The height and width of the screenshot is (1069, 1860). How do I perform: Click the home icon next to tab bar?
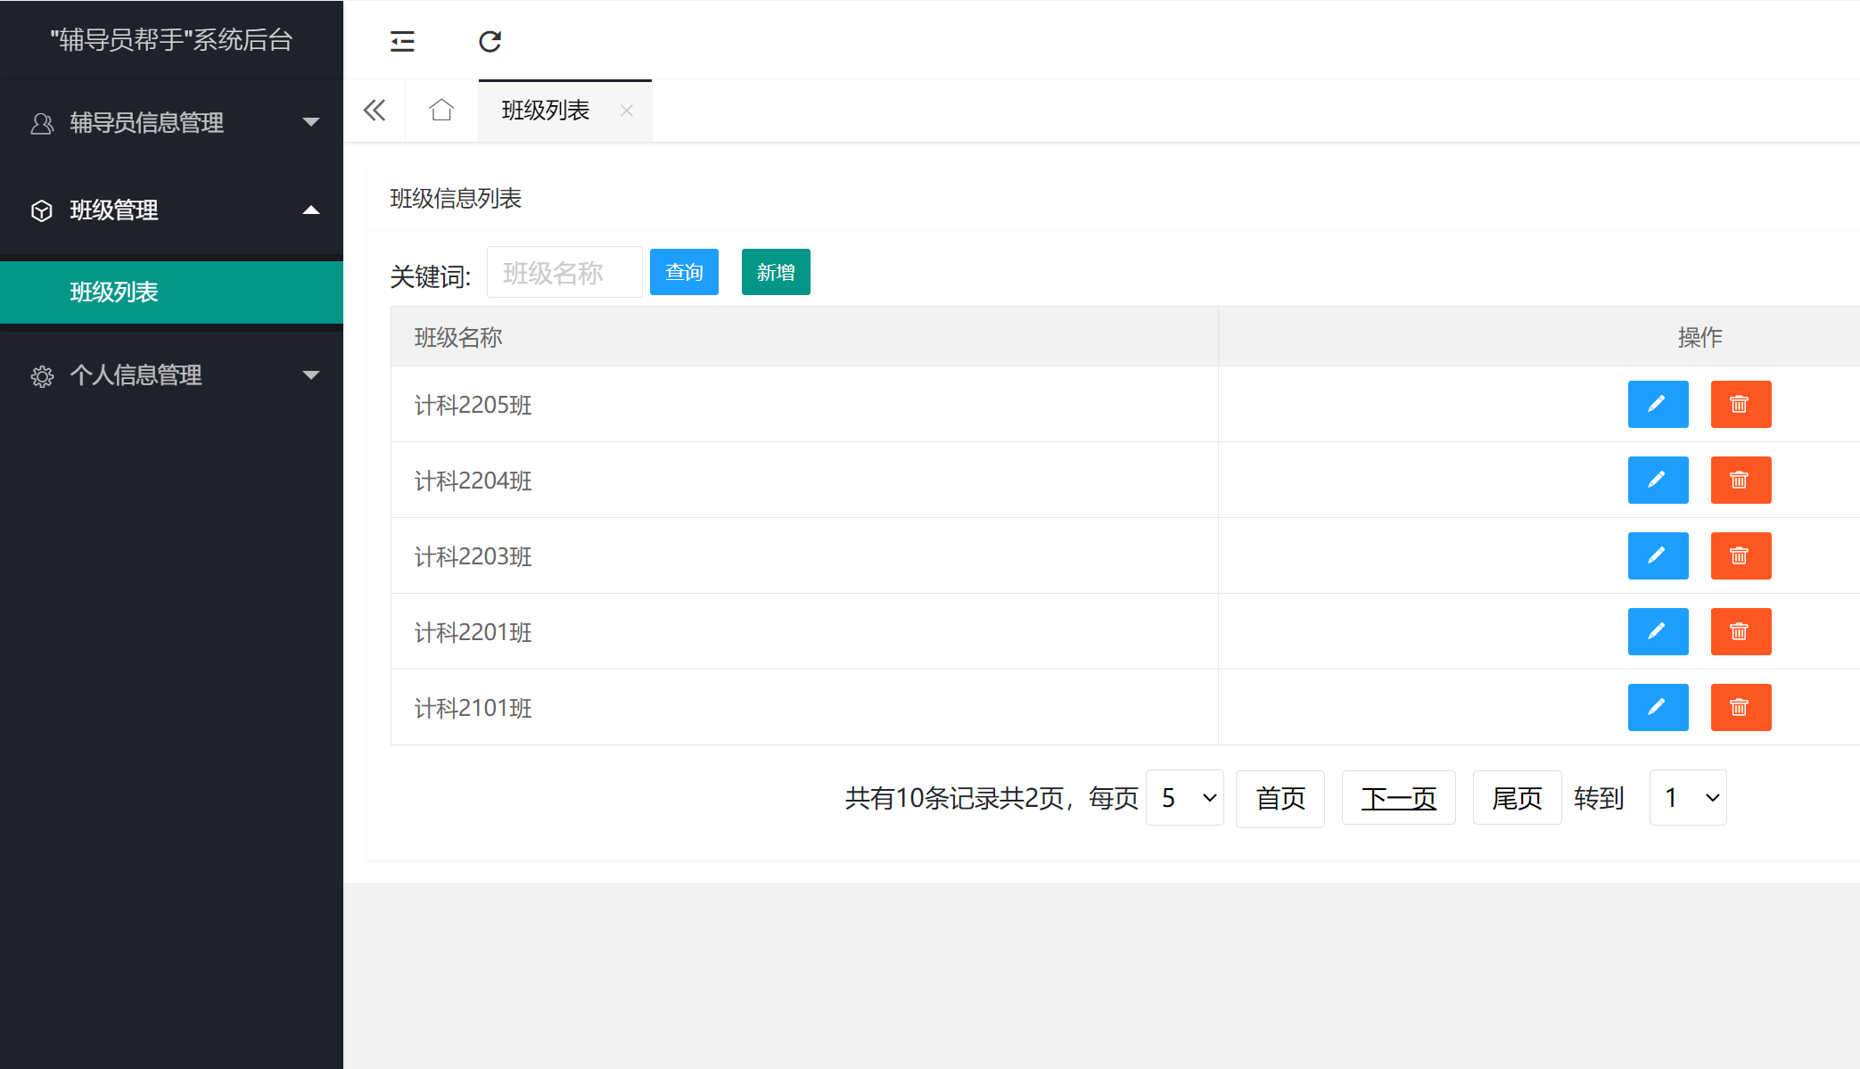440,110
